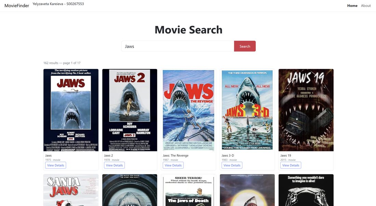Click the Jaws 2 poster

coord(130,110)
